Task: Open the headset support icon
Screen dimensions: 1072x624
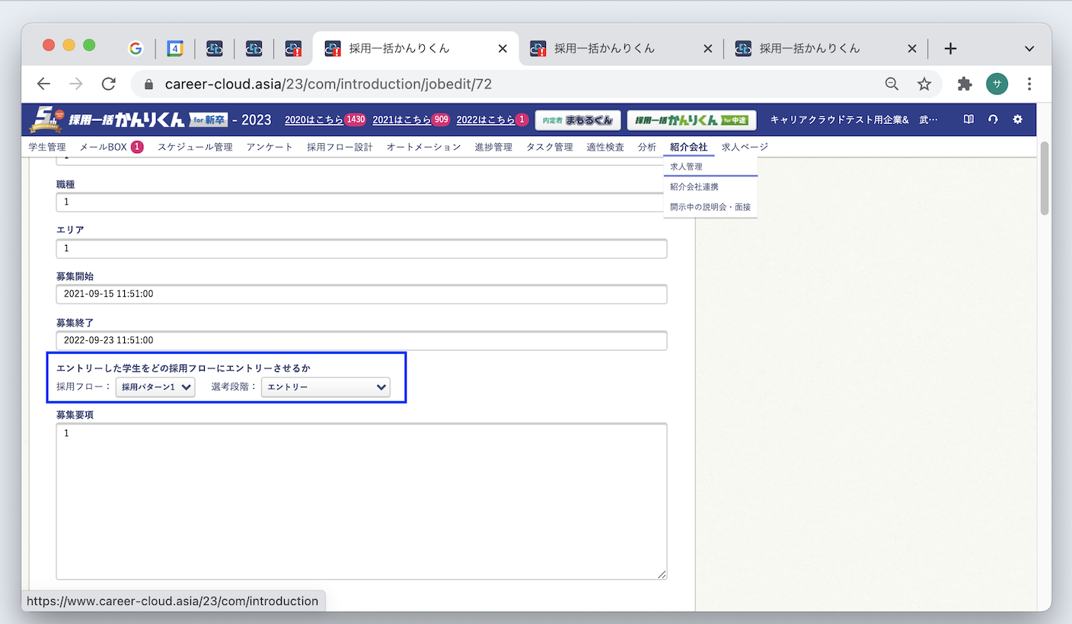Action: 993,119
